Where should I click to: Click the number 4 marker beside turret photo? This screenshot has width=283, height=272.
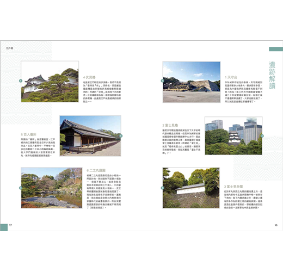pos(21,81)
